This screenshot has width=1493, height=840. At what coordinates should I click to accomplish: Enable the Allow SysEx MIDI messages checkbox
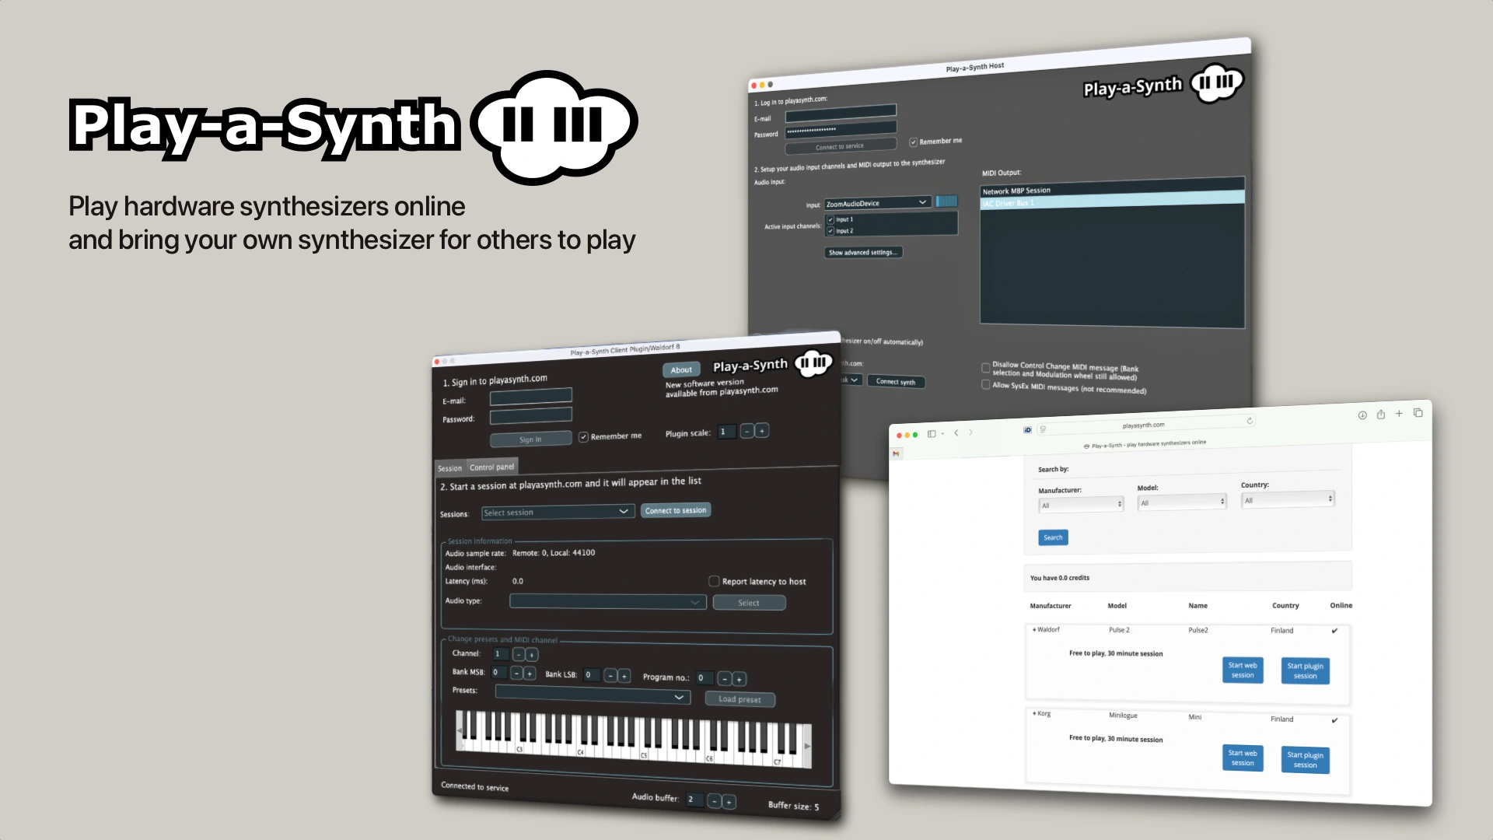985,387
